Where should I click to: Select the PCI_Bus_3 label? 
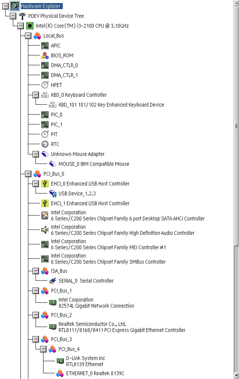click(61, 340)
